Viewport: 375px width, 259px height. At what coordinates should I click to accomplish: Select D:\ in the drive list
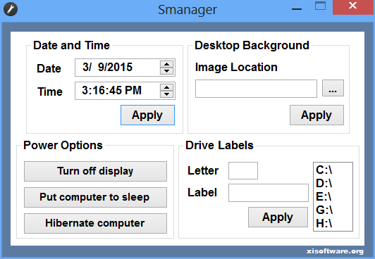coord(333,183)
